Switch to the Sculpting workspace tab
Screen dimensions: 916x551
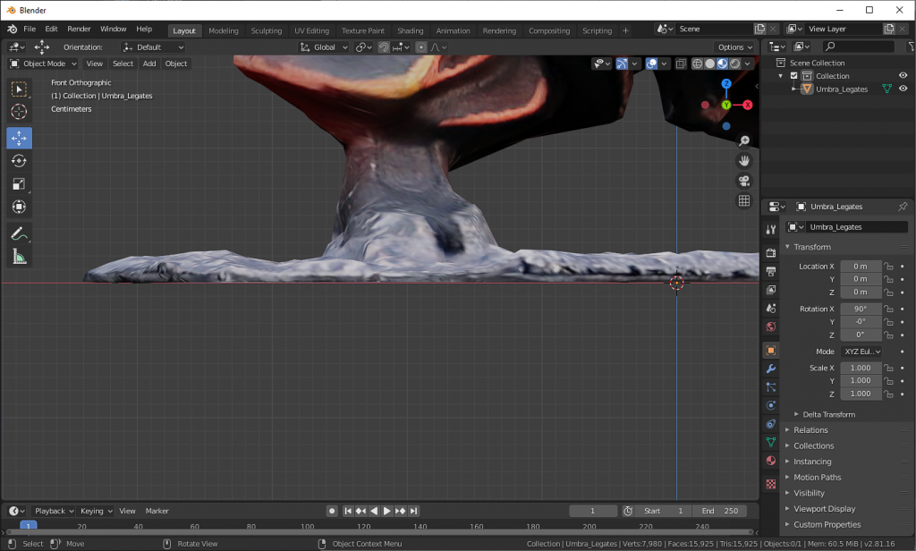[x=266, y=30]
